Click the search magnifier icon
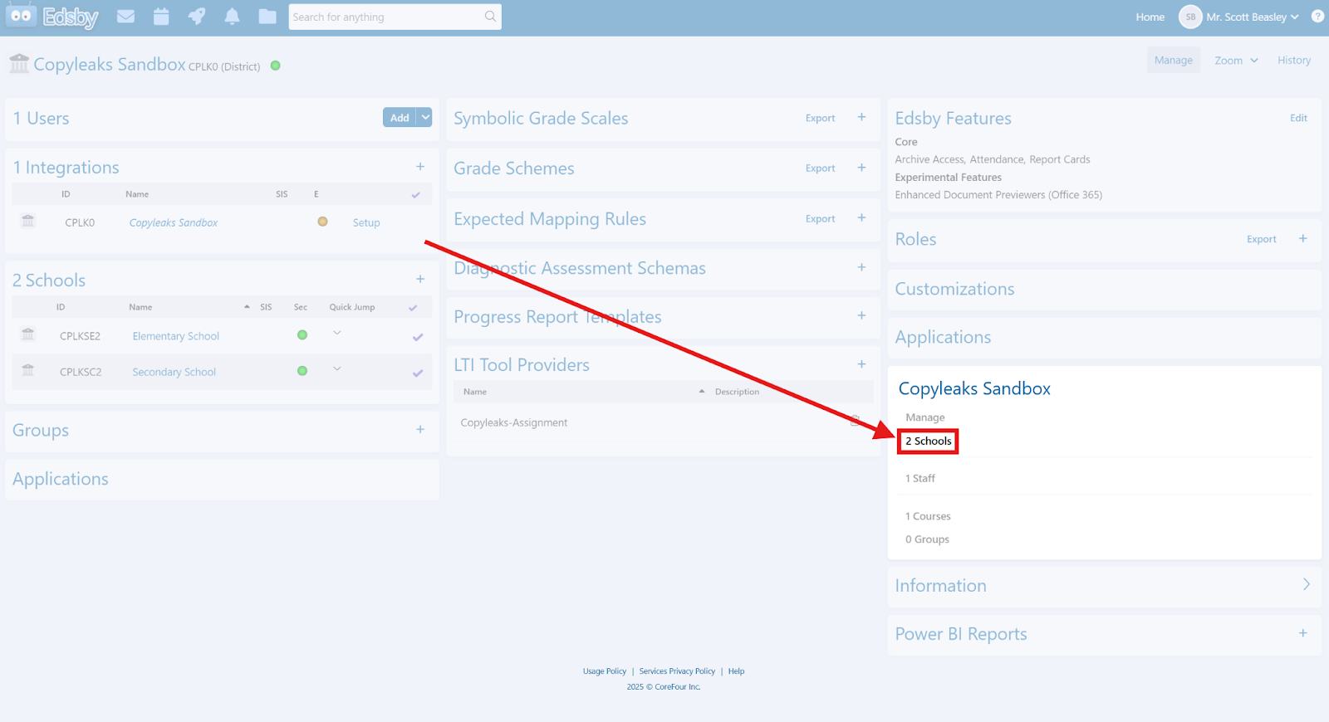1329x722 pixels. 490,17
